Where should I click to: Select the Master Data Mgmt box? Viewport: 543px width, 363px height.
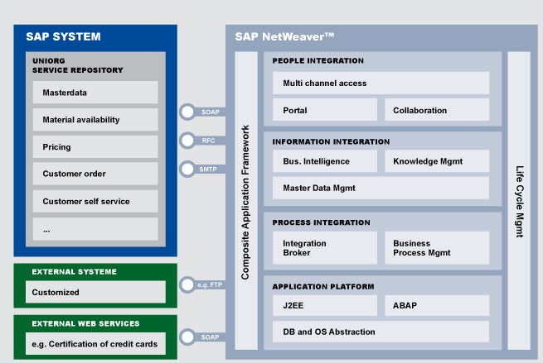(x=381, y=188)
